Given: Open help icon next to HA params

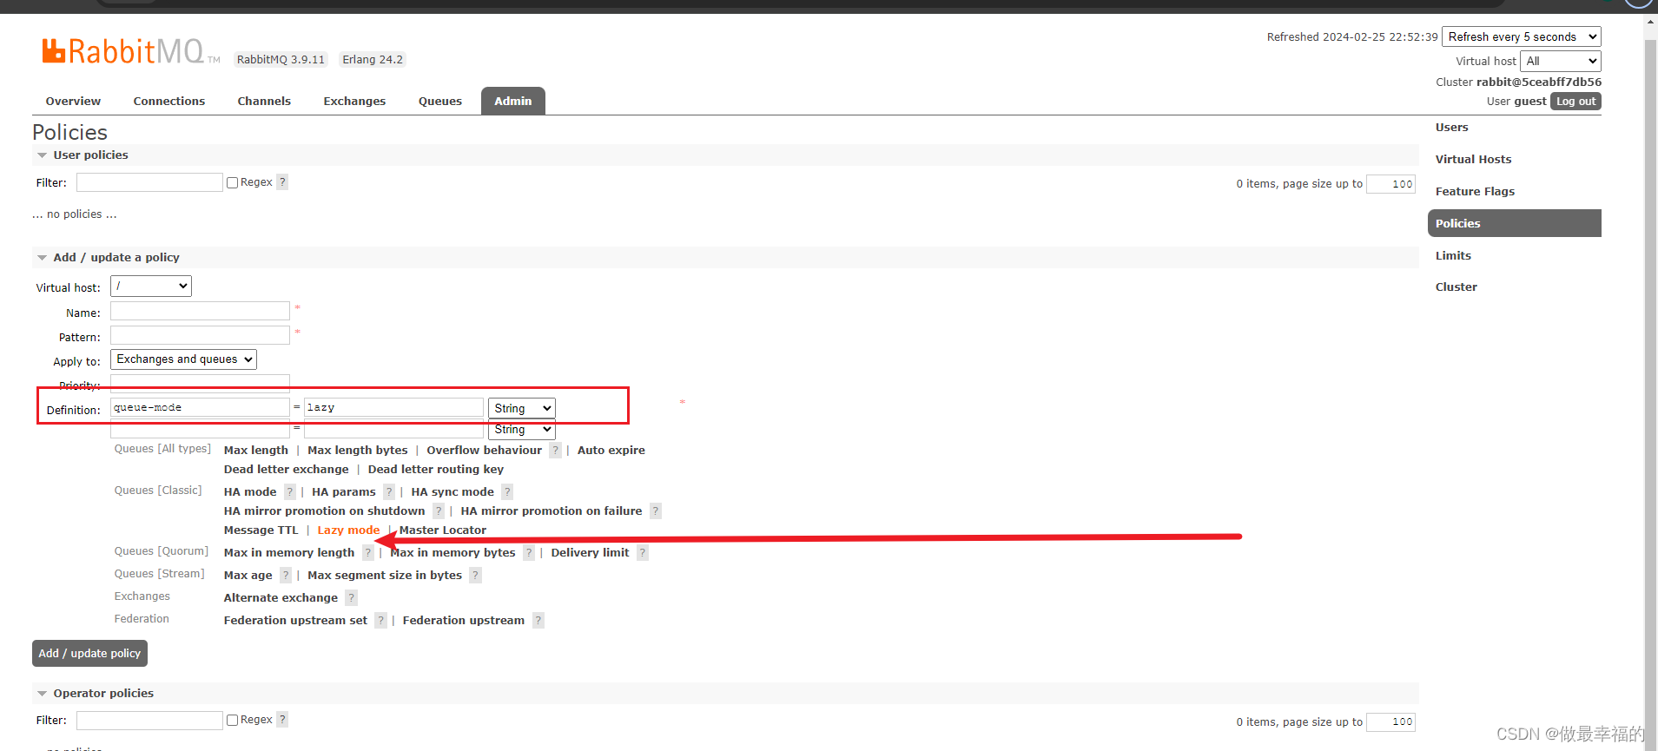Looking at the screenshot, I should (x=389, y=492).
